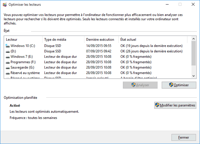Minimize the Optimiser les lecteurs window
The width and height of the screenshot is (200, 144).
click(167, 4)
